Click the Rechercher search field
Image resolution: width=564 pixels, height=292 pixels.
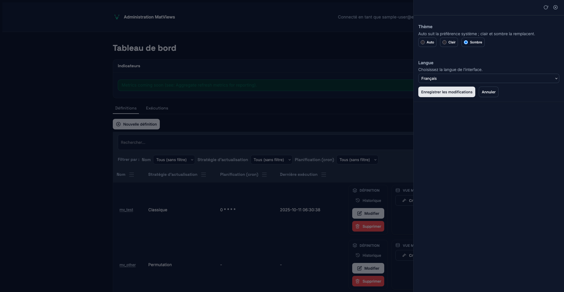tap(264, 142)
